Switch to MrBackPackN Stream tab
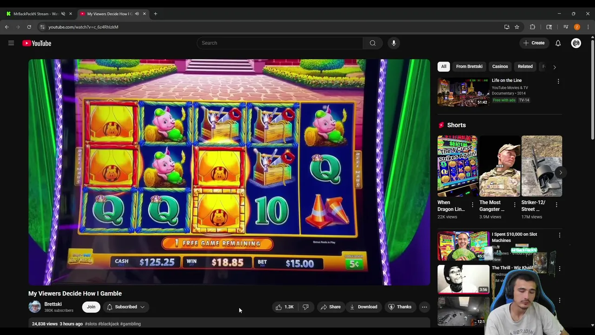This screenshot has width=595, height=335. 35,14
